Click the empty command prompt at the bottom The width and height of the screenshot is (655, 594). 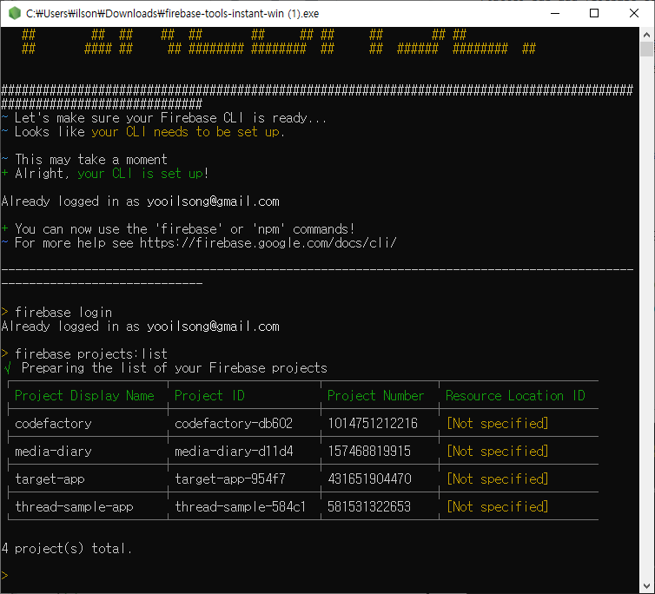4,576
